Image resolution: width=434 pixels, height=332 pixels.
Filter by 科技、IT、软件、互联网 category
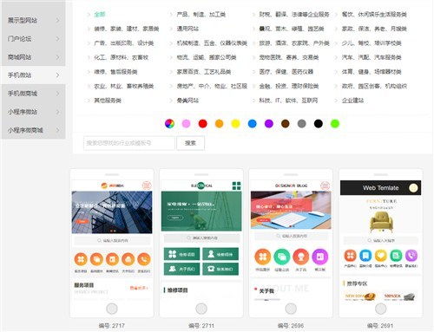pos(288,101)
